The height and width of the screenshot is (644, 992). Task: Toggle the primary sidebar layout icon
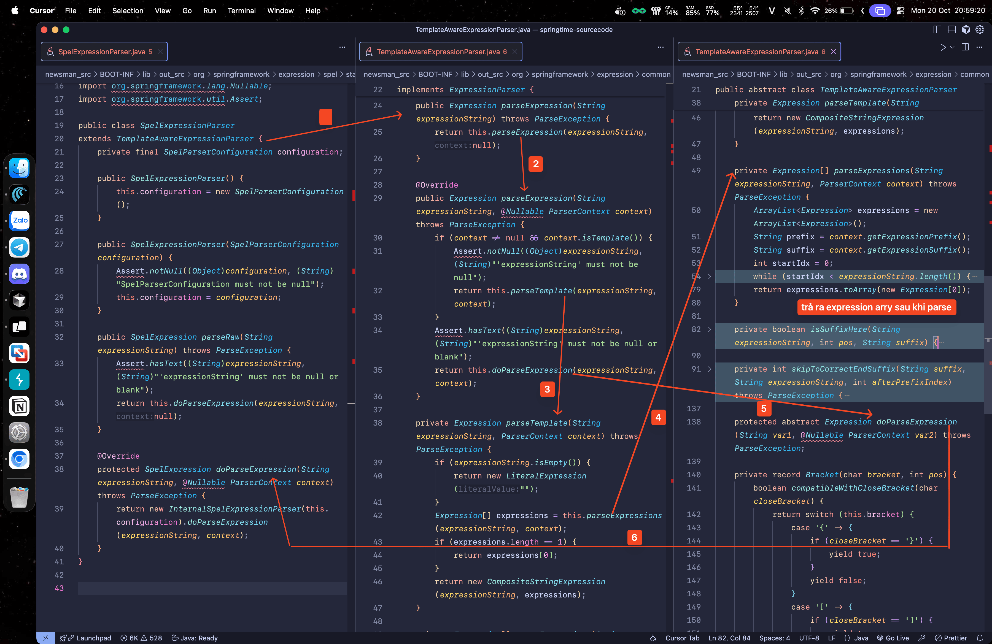coord(937,29)
